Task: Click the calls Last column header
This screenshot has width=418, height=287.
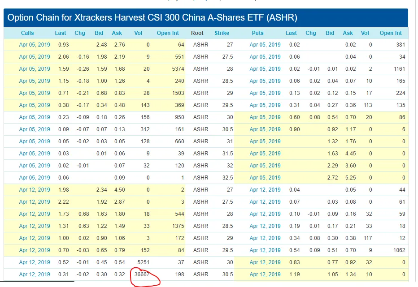Action: [x=61, y=33]
